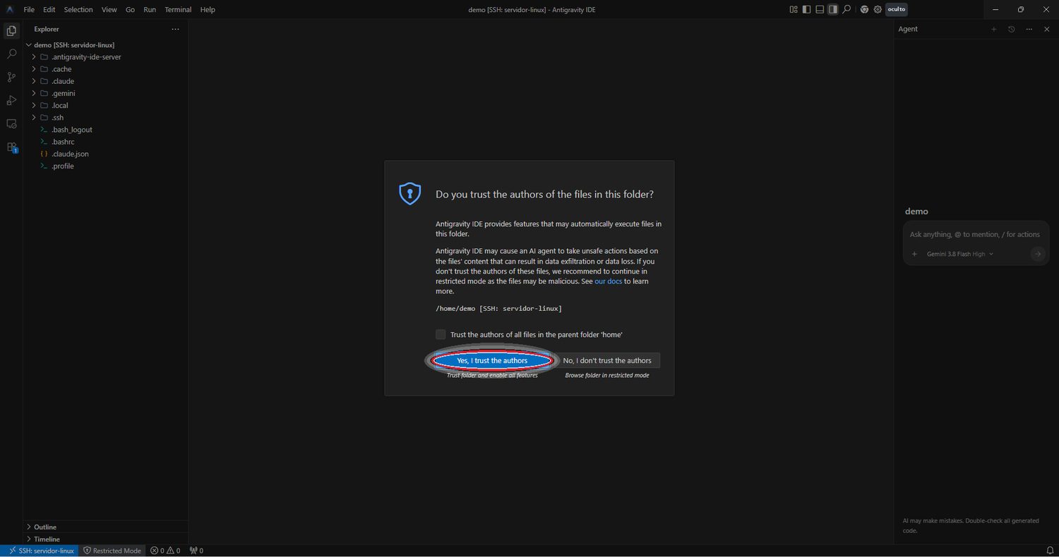Open Agent conversation history
Viewport: 1059px width, 557px height.
coord(1012,29)
